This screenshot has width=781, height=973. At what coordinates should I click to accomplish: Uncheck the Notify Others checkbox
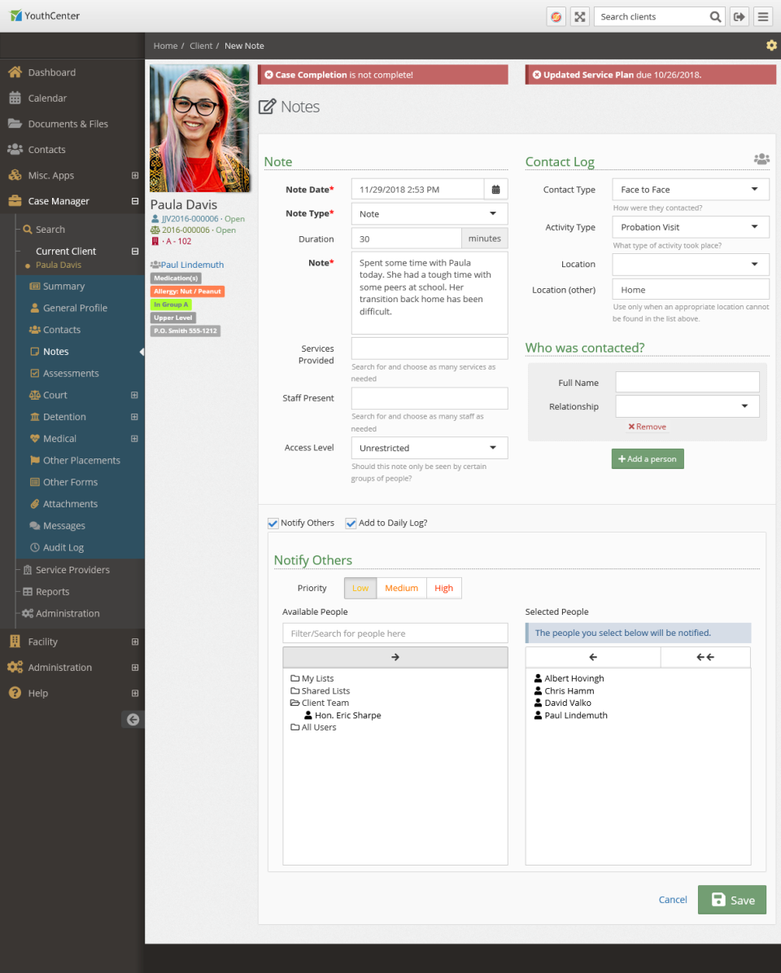point(273,523)
